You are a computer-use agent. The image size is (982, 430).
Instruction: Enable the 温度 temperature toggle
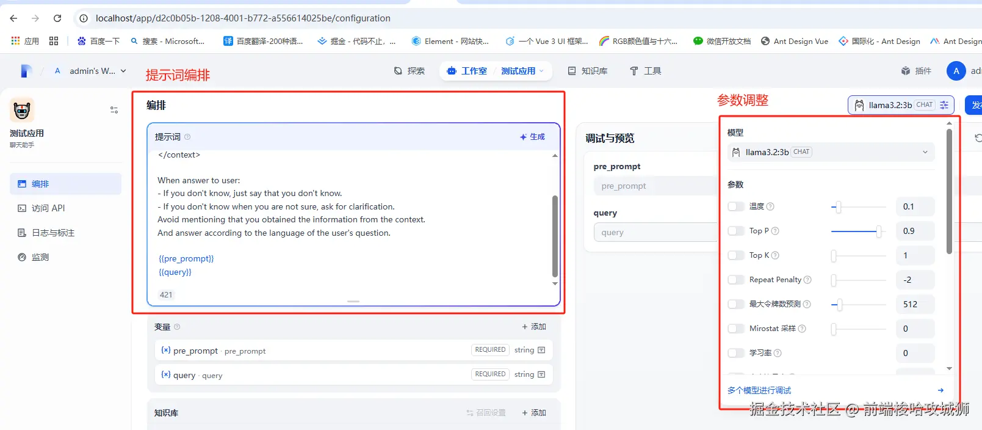(x=736, y=206)
